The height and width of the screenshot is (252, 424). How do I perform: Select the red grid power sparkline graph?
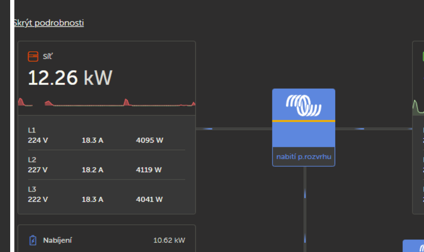[x=106, y=102]
